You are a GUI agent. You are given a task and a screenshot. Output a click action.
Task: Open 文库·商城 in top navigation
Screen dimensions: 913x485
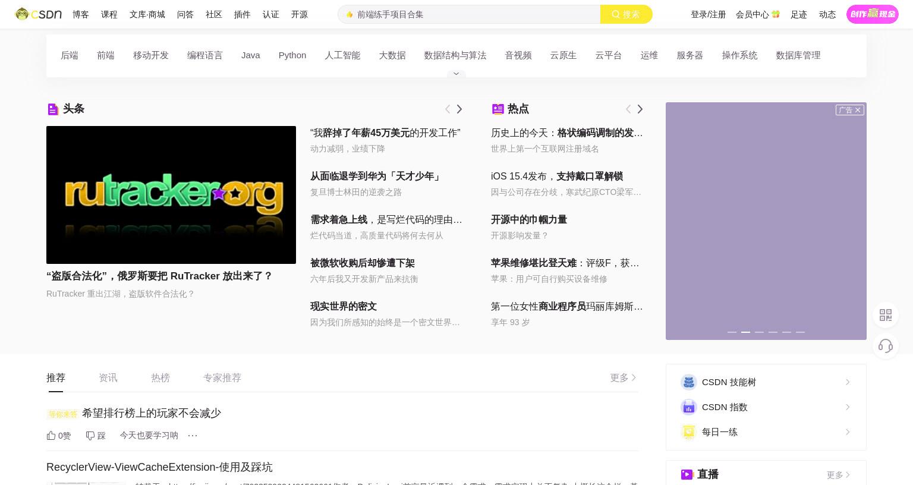click(147, 14)
